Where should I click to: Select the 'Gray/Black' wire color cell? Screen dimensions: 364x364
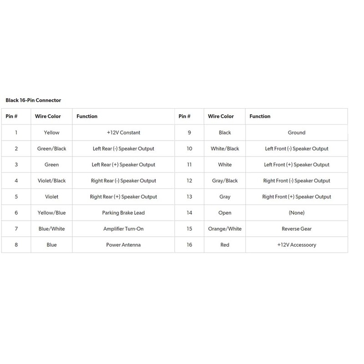[225, 181]
